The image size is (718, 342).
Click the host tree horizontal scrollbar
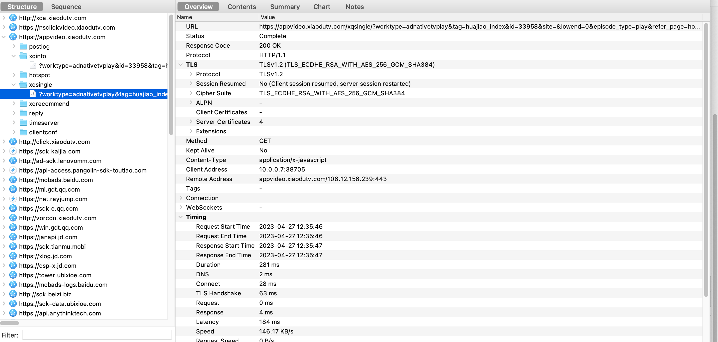[x=10, y=323]
